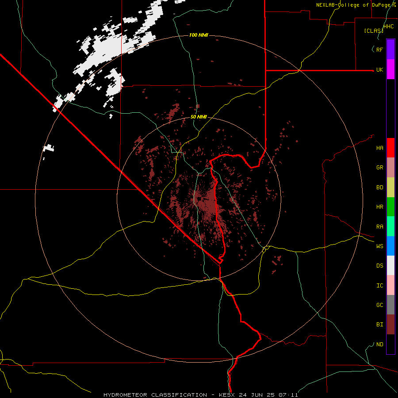Click the WS blue legend swatch

click(x=390, y=246)
